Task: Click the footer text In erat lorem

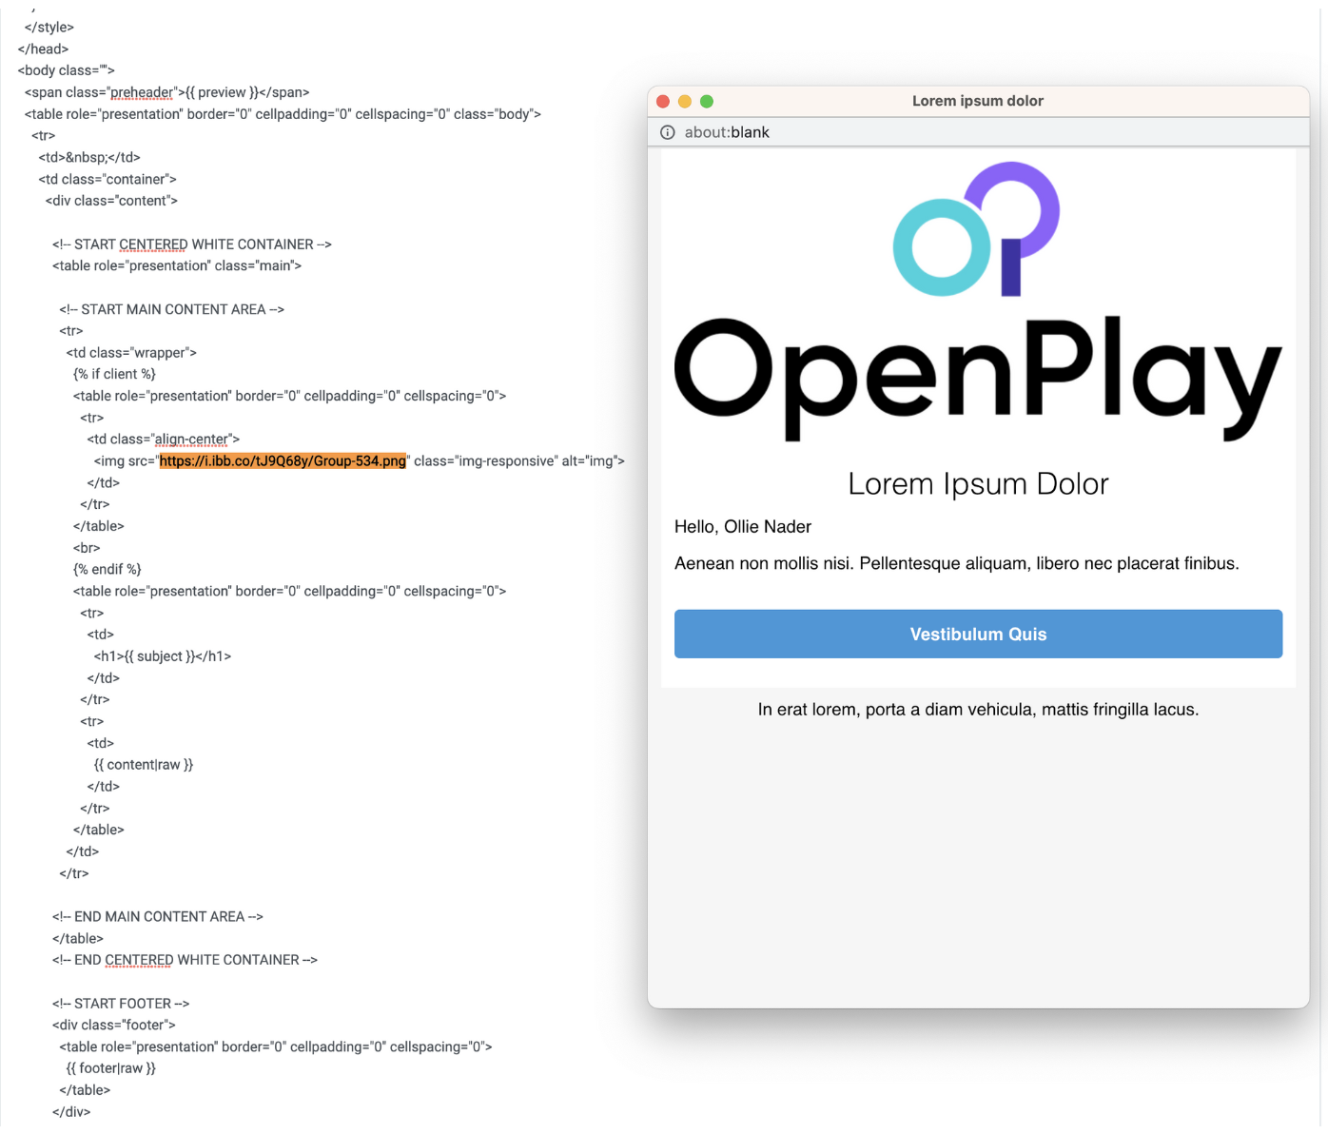Action: pos(978,710)
